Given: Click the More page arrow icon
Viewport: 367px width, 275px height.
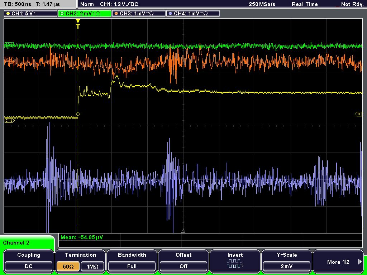Looking at the screenshot, I should click(x=360, y=262).
